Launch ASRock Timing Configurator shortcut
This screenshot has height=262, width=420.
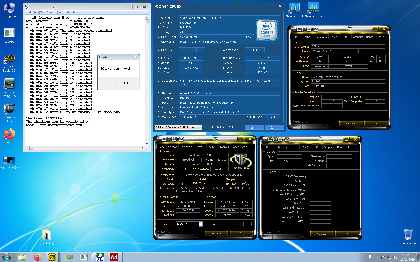(x=9, y=88)
